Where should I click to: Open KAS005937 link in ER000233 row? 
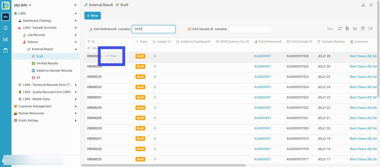tap(263, 77)
